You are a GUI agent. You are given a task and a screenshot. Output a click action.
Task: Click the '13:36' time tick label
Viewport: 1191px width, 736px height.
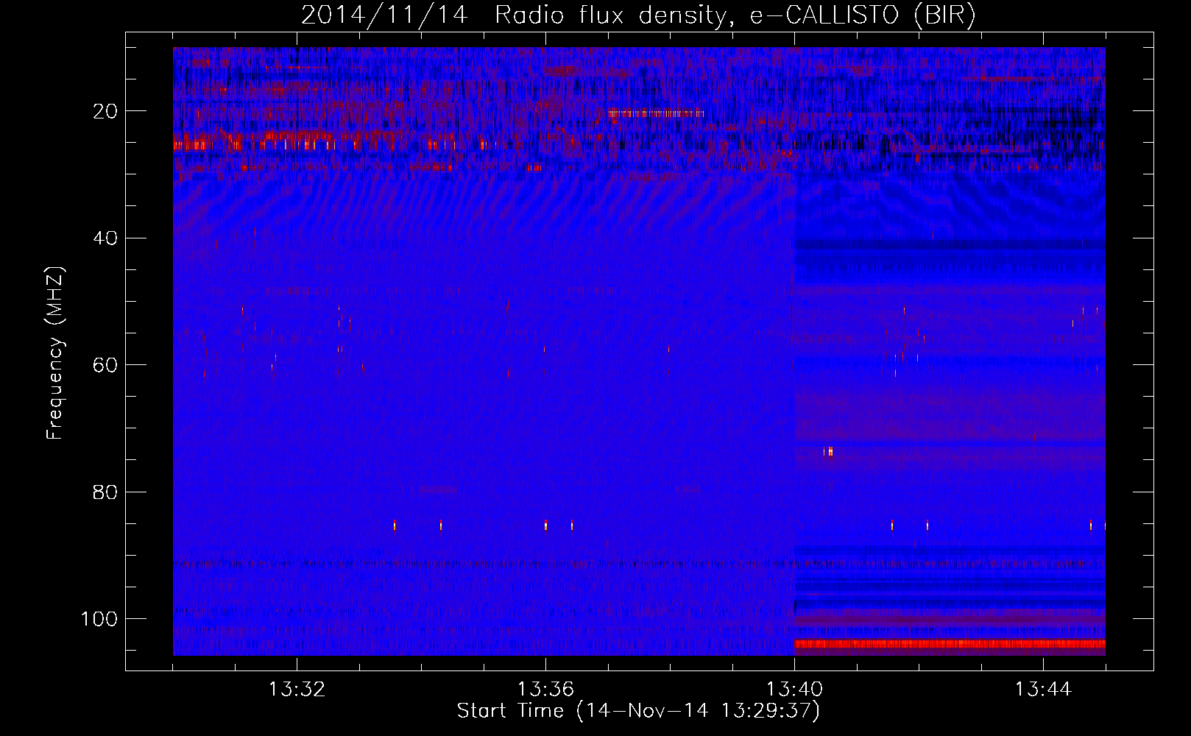tap(545, 690)
